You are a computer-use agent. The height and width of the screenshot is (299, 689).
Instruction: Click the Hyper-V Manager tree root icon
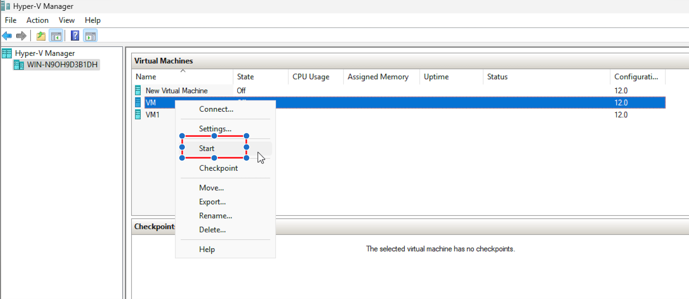pyautogui.click(x=7, y=53)
